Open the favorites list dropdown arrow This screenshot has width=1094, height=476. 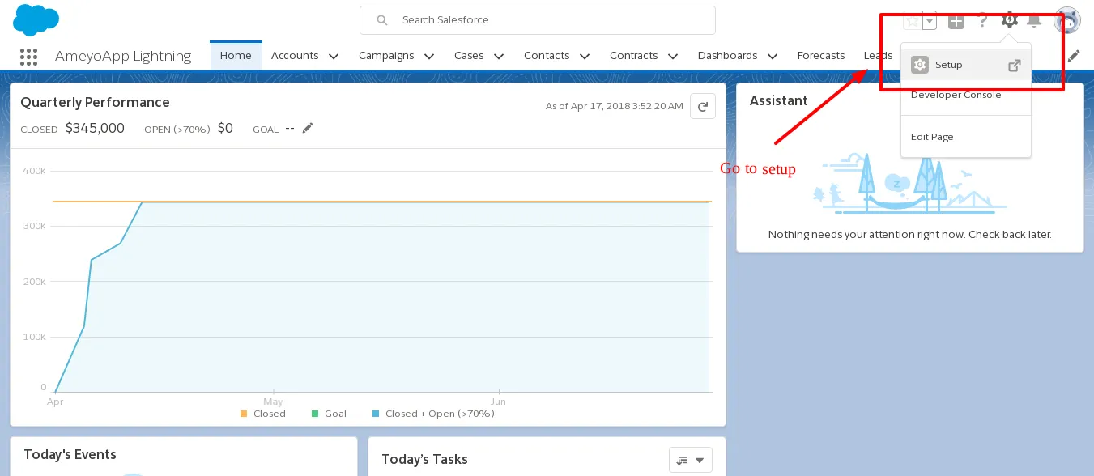click(x=930, y=21)
